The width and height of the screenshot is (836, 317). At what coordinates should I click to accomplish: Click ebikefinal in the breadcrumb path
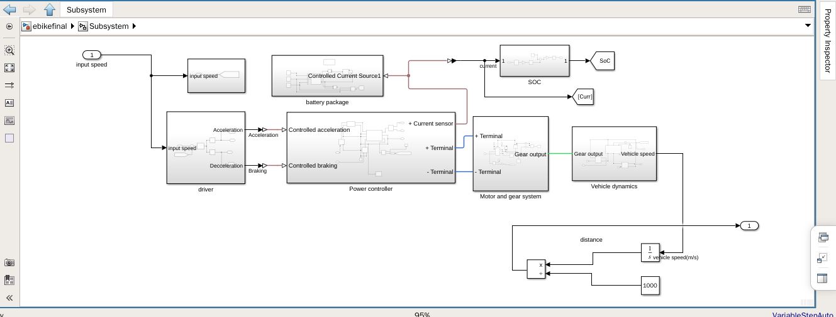[50, 26]
